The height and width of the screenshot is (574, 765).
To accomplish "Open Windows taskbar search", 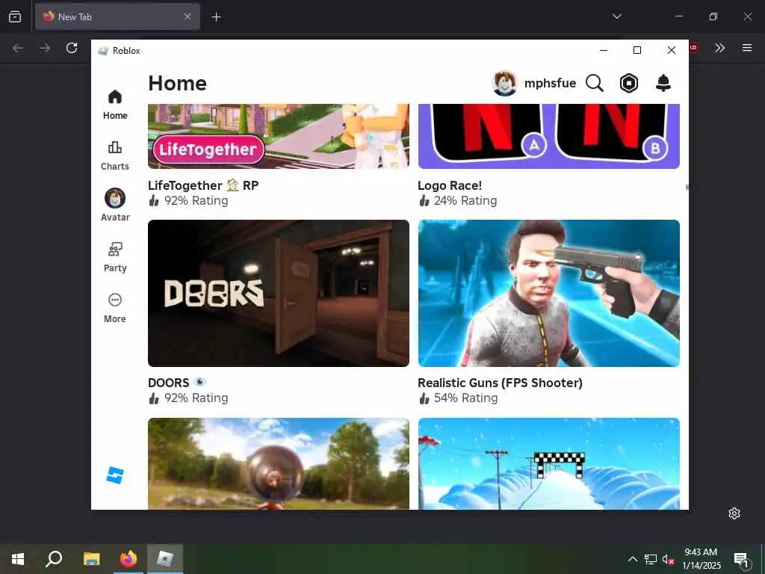I will click(54, 559).
